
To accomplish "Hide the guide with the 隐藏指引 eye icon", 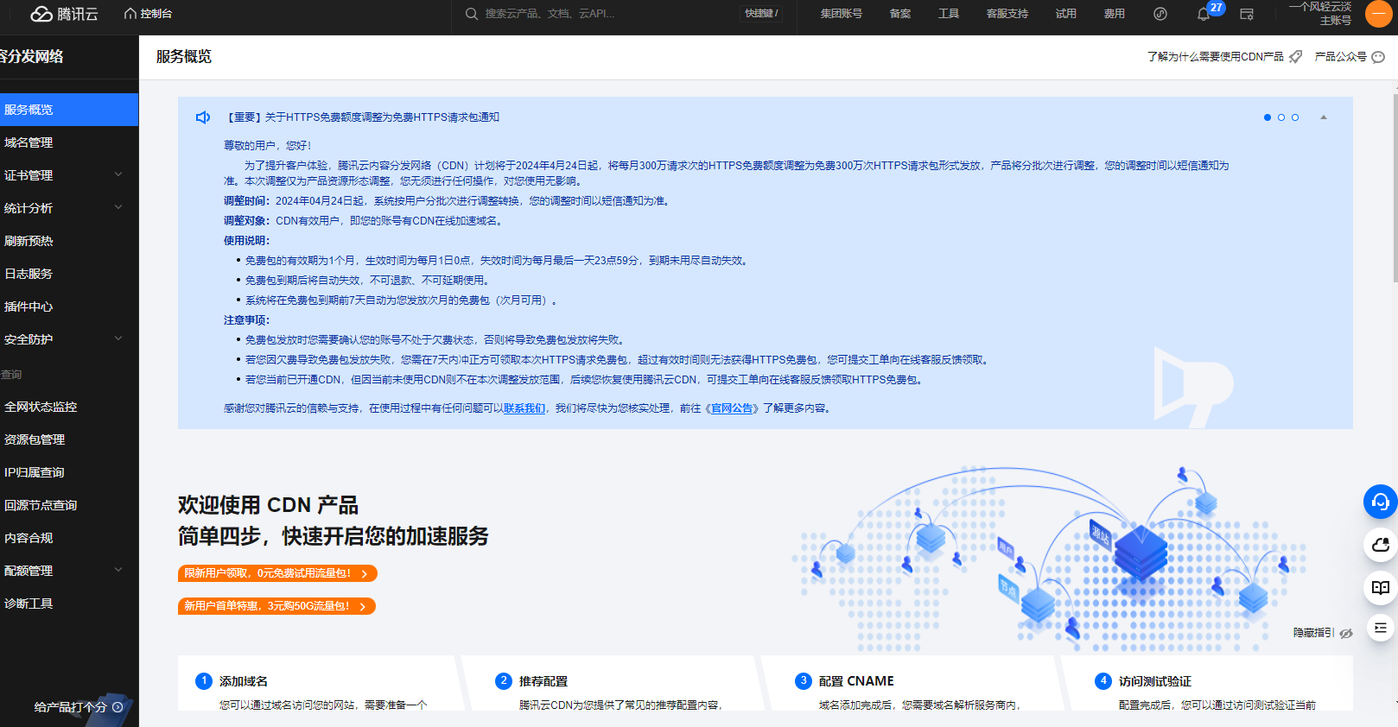I will [1346, 633].
